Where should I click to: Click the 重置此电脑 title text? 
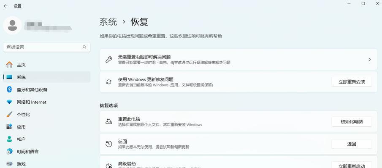(129, 119)
